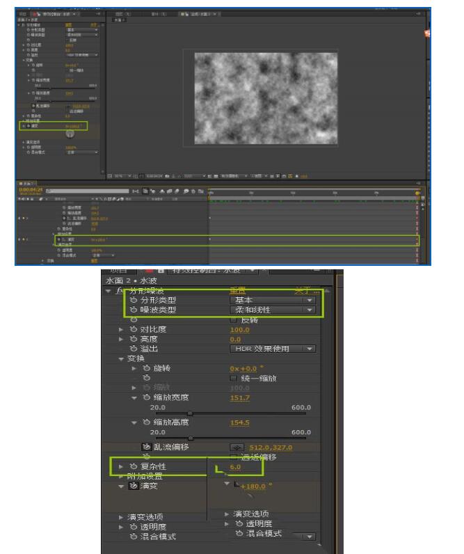
Task: Click the 对比度 value 100.0
Action: [240, 330]
